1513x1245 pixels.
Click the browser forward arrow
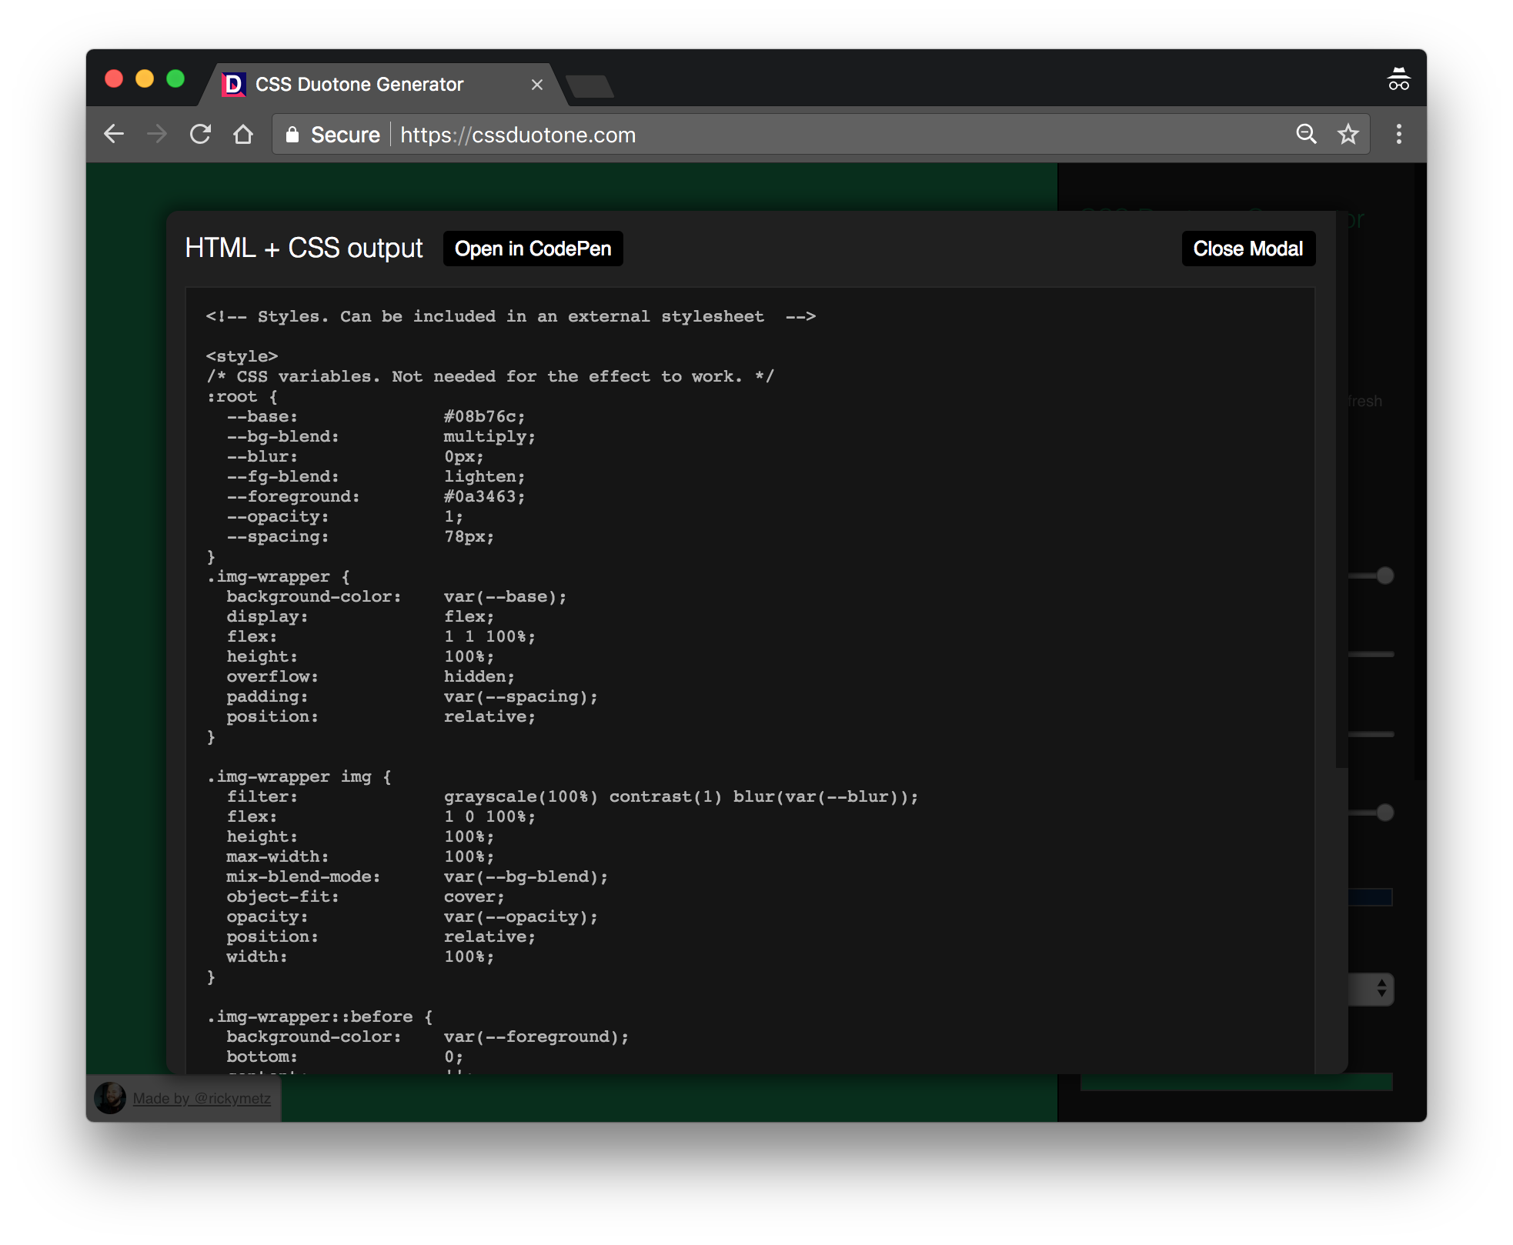[157, 134]
